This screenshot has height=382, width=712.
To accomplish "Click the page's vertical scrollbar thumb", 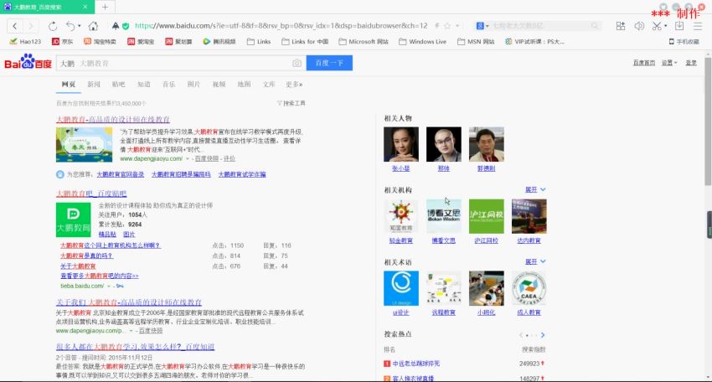I will (708, 121).
